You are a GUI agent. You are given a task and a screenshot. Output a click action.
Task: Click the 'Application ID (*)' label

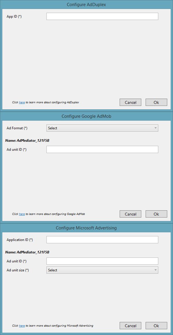point(20,240)
